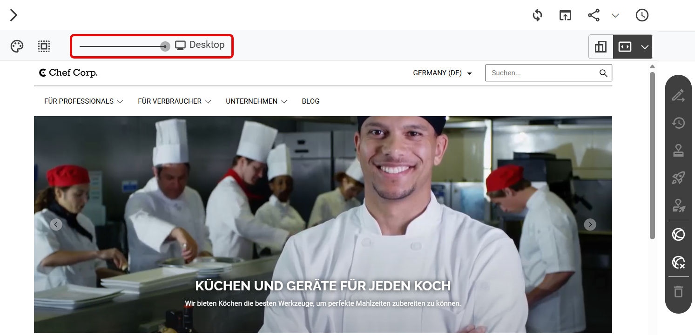Click the Suchen search input field

click(x=548, y=73)
